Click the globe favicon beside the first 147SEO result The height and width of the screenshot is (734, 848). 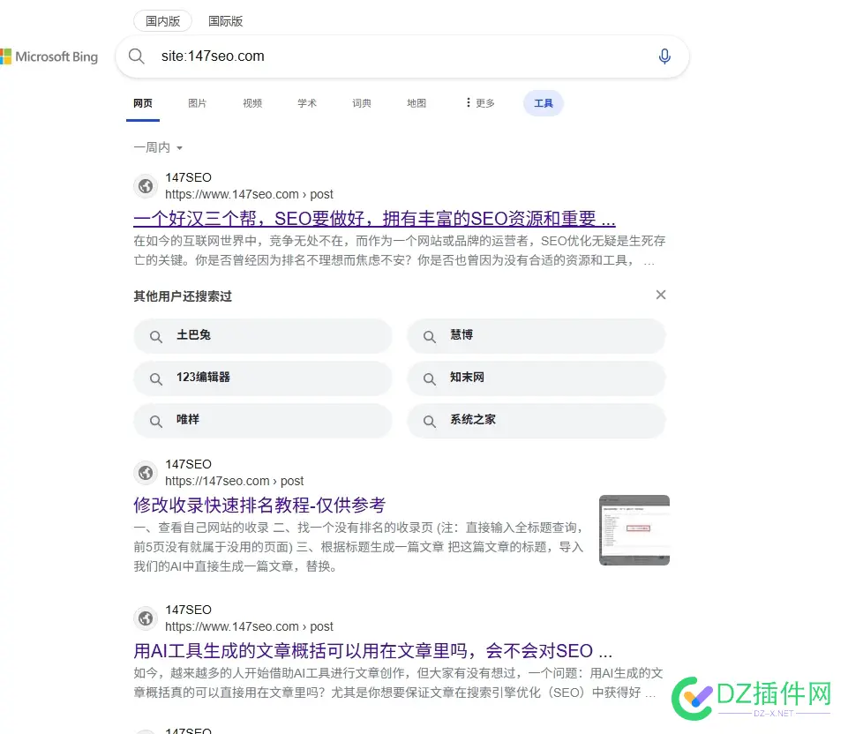coord(146,186)
